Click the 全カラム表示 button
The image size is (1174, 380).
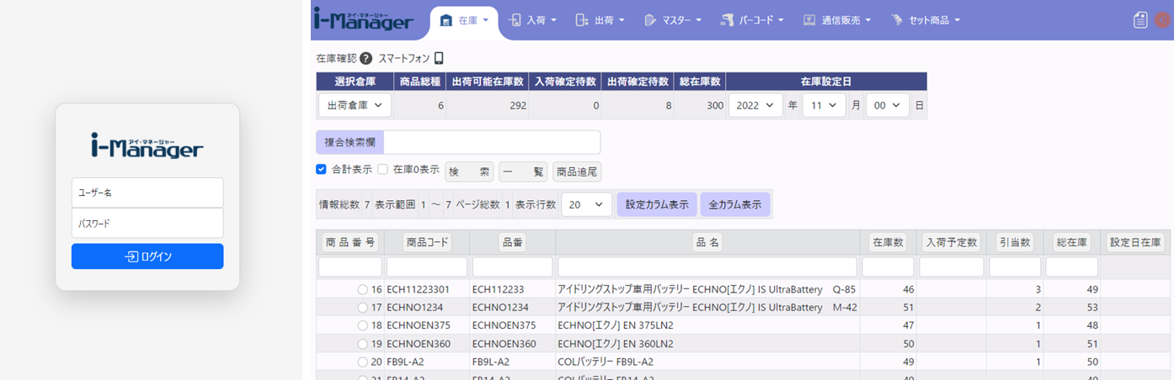(x=734, y=204)
